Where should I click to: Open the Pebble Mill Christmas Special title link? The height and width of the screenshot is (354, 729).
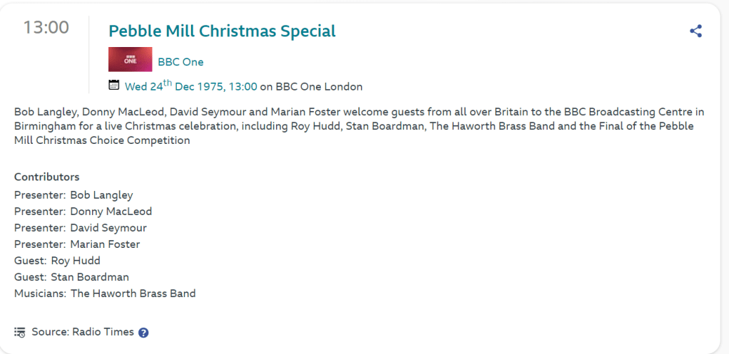coord(222,31)
